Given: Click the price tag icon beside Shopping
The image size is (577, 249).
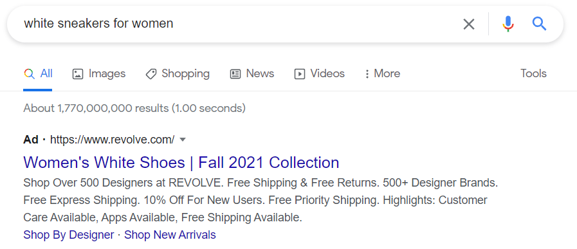Looking at the screenshot, I should pyautogui.click(x=151, y=74).
